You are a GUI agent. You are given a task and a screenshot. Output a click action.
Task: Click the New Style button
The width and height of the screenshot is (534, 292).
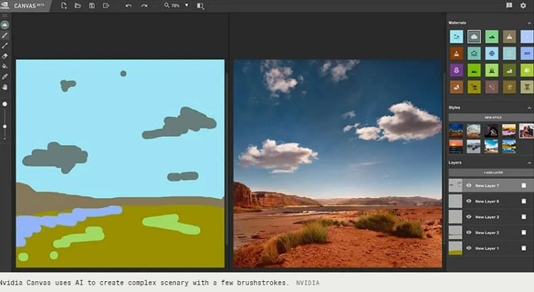point(493,117)
